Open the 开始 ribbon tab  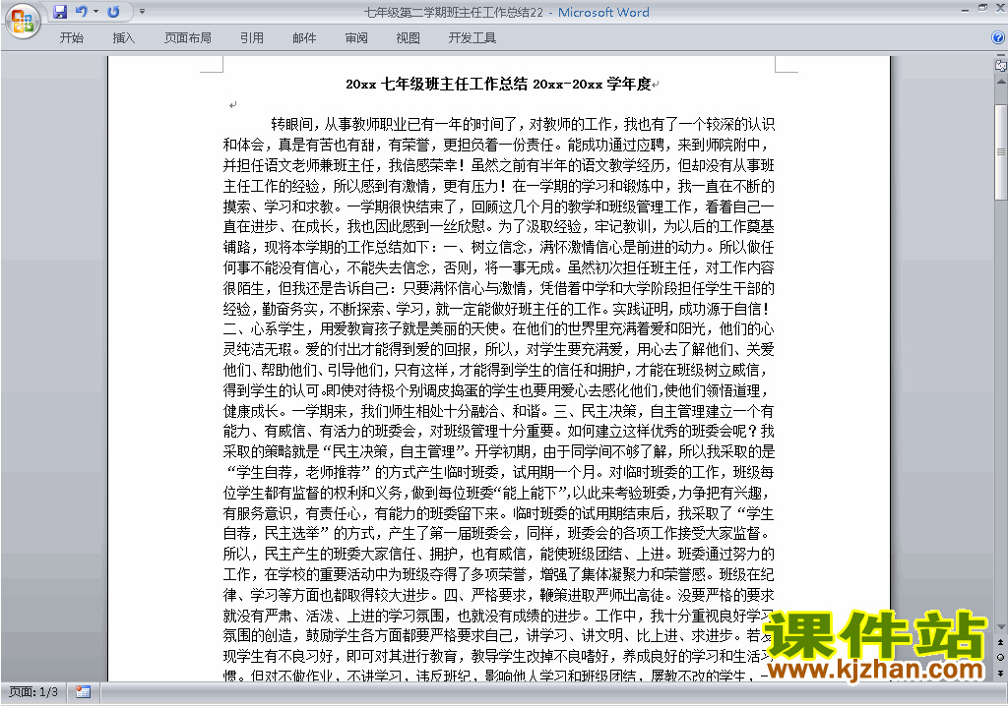click(x=71, y=38)
